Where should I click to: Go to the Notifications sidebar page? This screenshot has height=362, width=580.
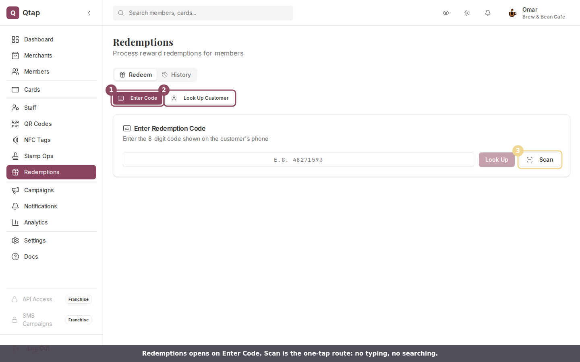pyautogui.click(x=51, y=206)
